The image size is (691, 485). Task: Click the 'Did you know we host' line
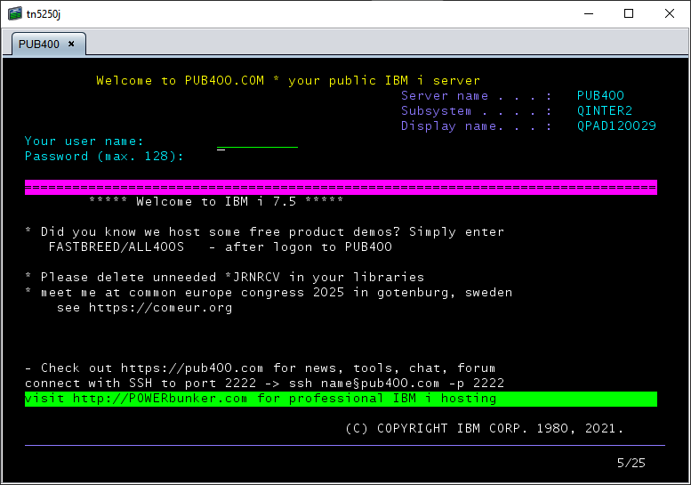(x=264, y=232)
